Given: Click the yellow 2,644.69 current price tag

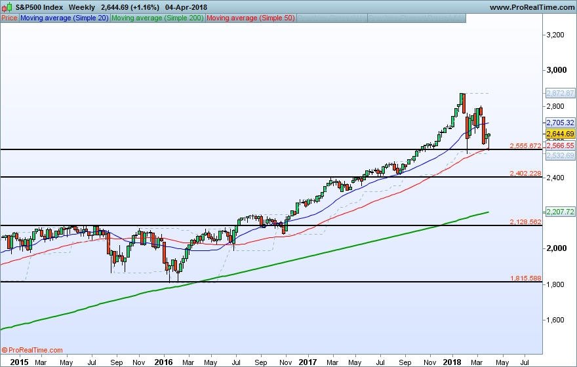Looking at the screenshot, I should click(x=560, y=134).
